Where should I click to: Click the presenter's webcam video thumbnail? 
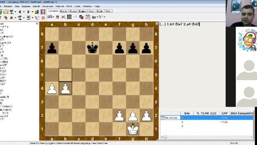click(x=241, y=13)
